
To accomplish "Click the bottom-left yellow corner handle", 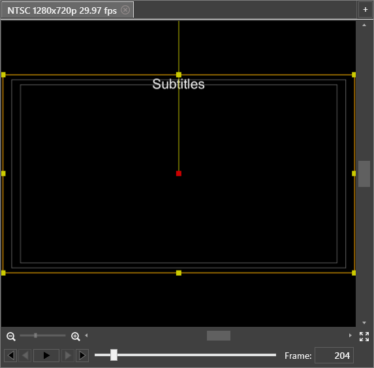I will [3, 273].
